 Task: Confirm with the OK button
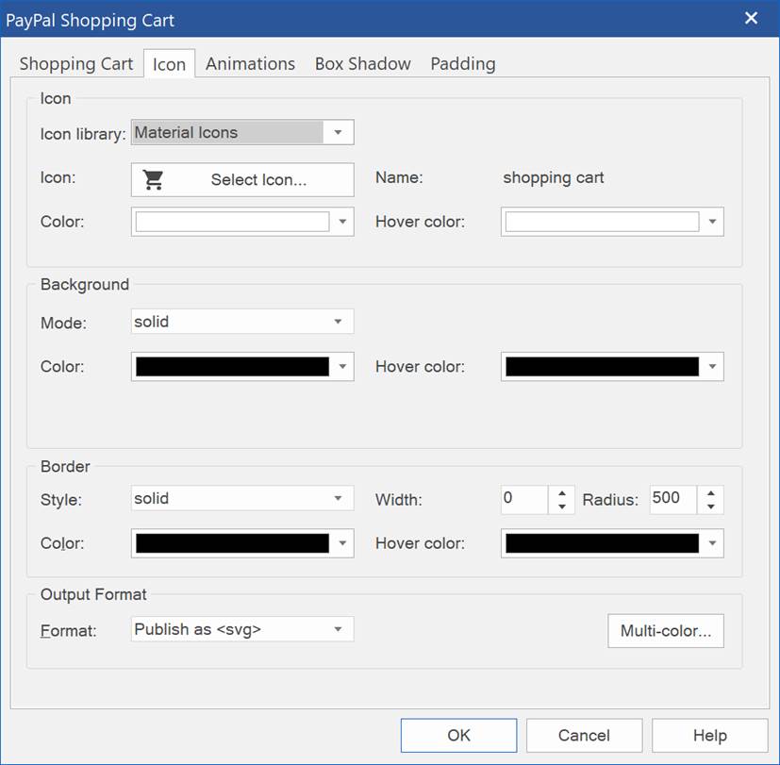tap(458, 736)
